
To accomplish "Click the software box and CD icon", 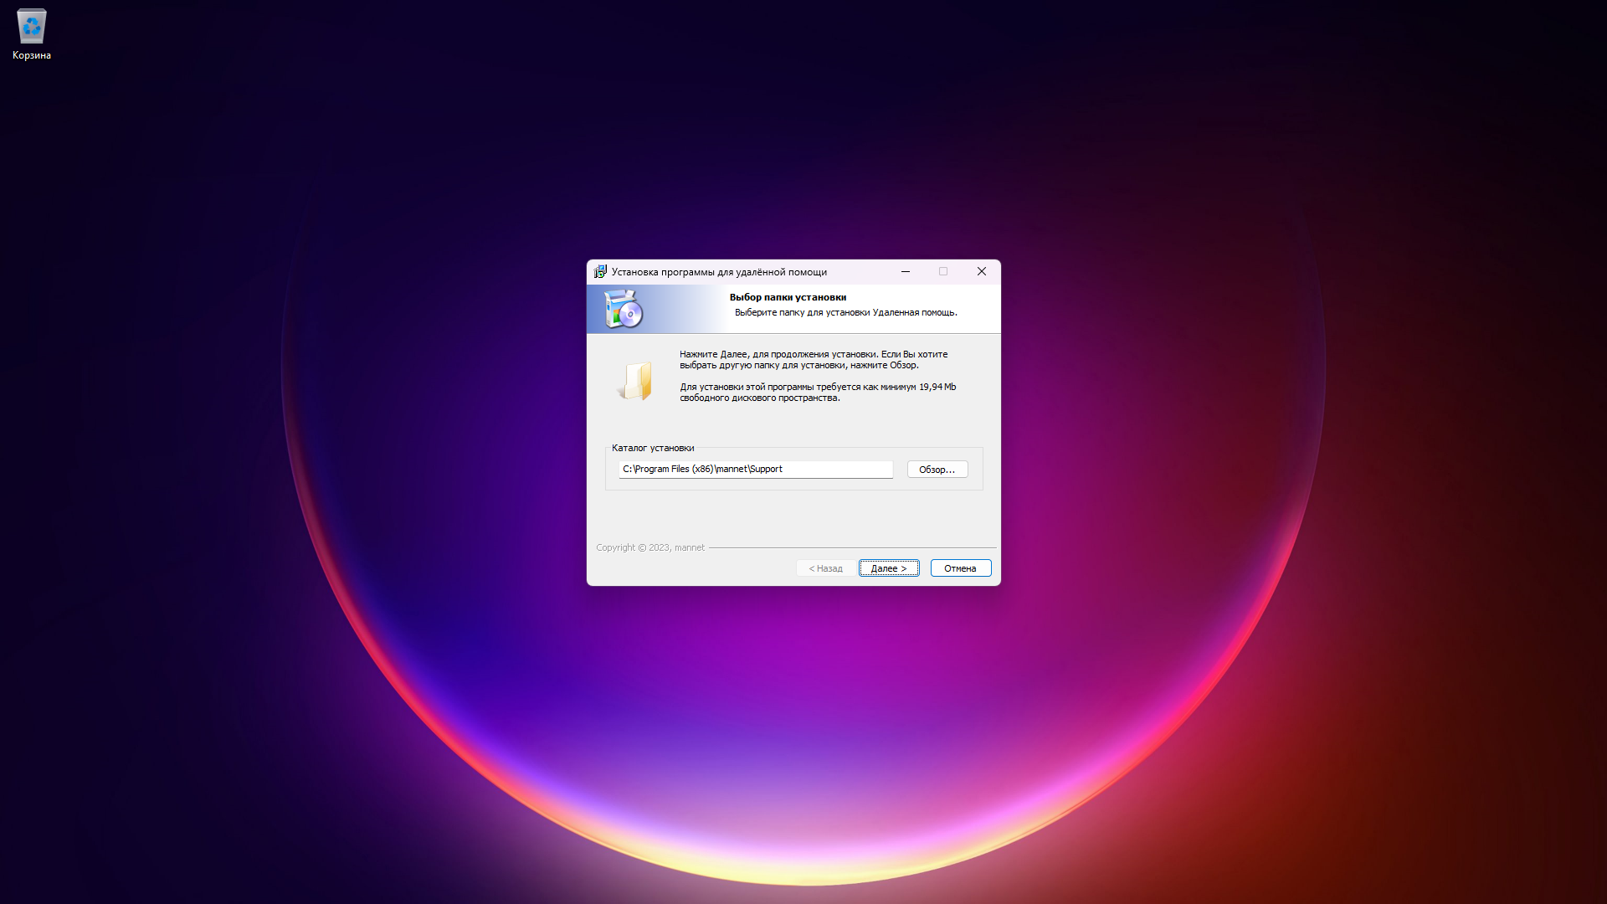I will 624,310.
